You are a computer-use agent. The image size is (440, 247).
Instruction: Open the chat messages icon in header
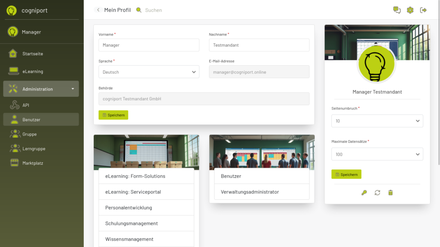tap(397, 10)
